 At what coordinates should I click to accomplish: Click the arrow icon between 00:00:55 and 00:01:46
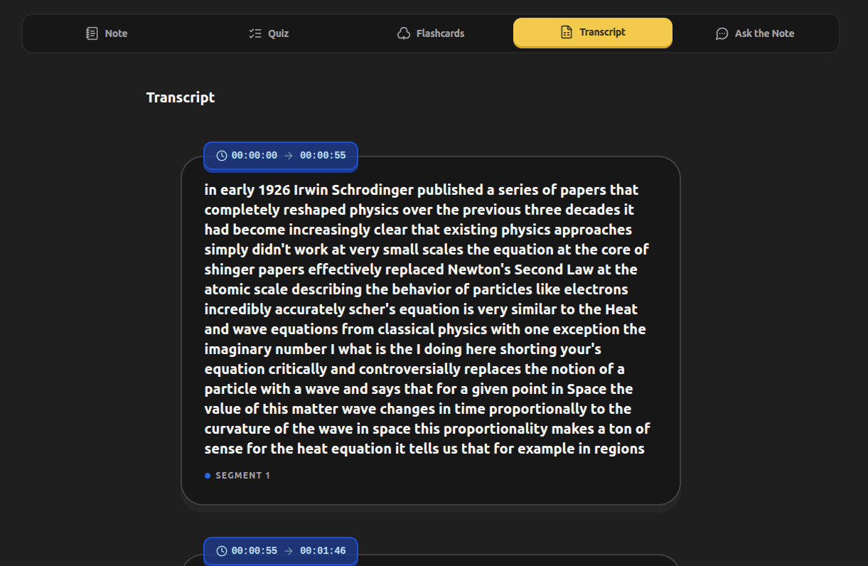(x=289, y=551)
